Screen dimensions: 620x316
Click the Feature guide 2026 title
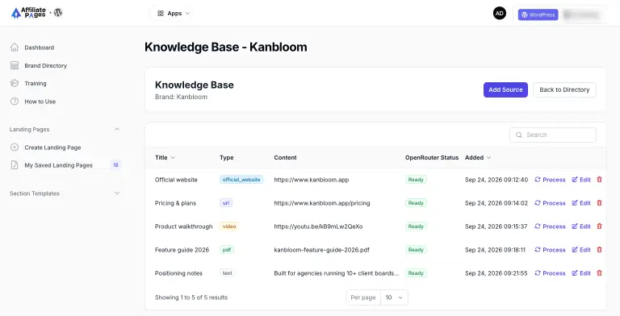pos(182,250)
